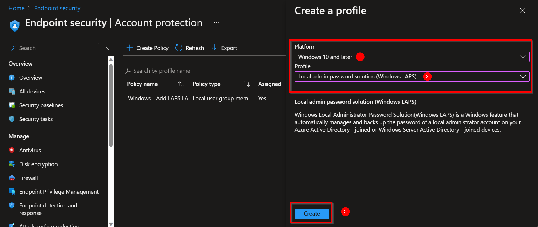This screenshot has height=227, width=538.
Task: Click the Search by profile name field
Action: (x=204, y=71)
